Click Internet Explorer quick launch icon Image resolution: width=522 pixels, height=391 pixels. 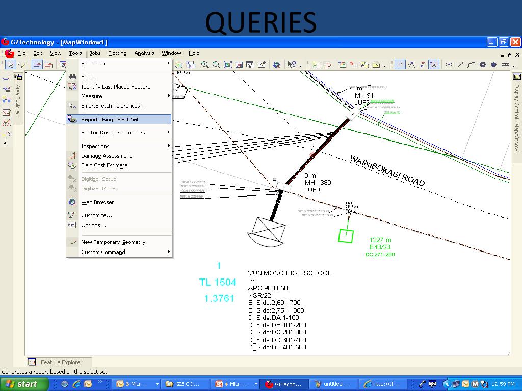(76, 384)
